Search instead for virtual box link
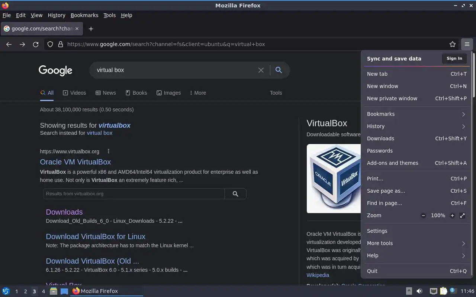 pyautogui.click(x=99, y=133)
